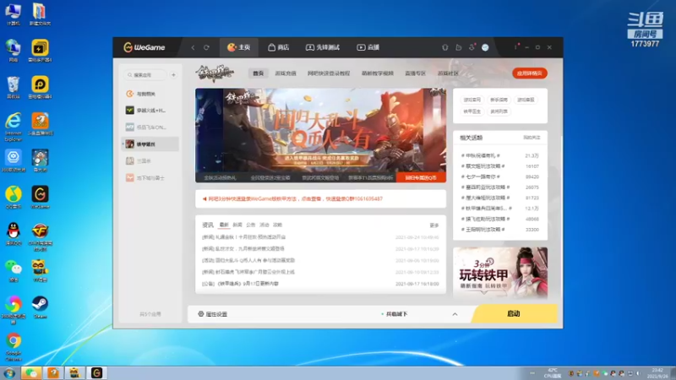Open Internet Explorer desktop icon
The height and width of the screenshot is (380, 676).
point(14,127)
